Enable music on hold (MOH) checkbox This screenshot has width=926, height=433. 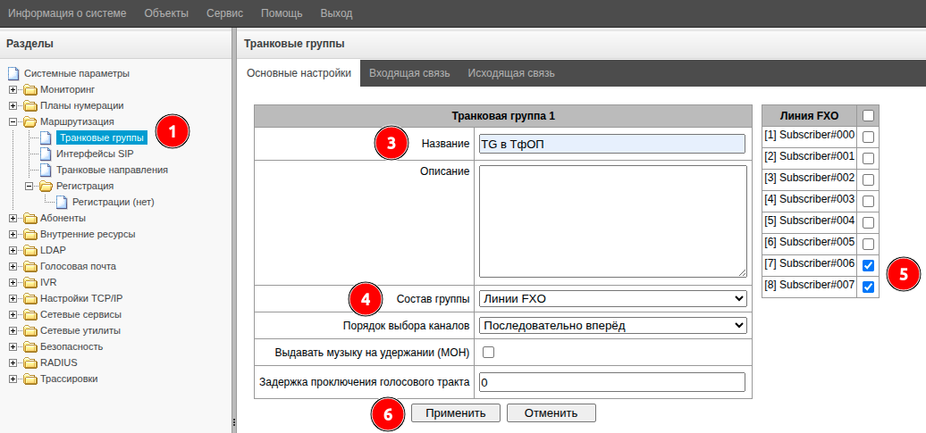(x=488, y=353)
